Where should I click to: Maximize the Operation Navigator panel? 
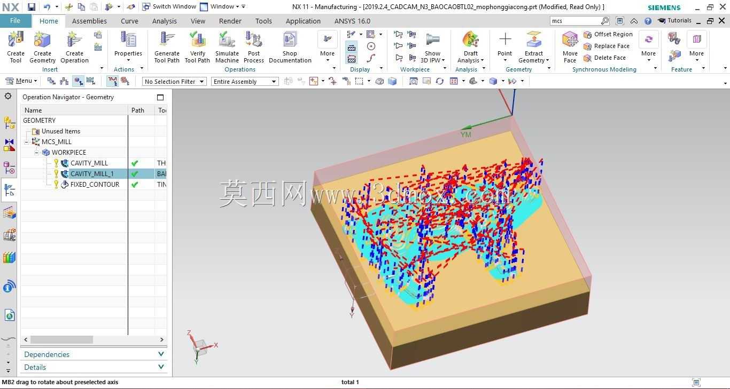[x=160, y=97]
